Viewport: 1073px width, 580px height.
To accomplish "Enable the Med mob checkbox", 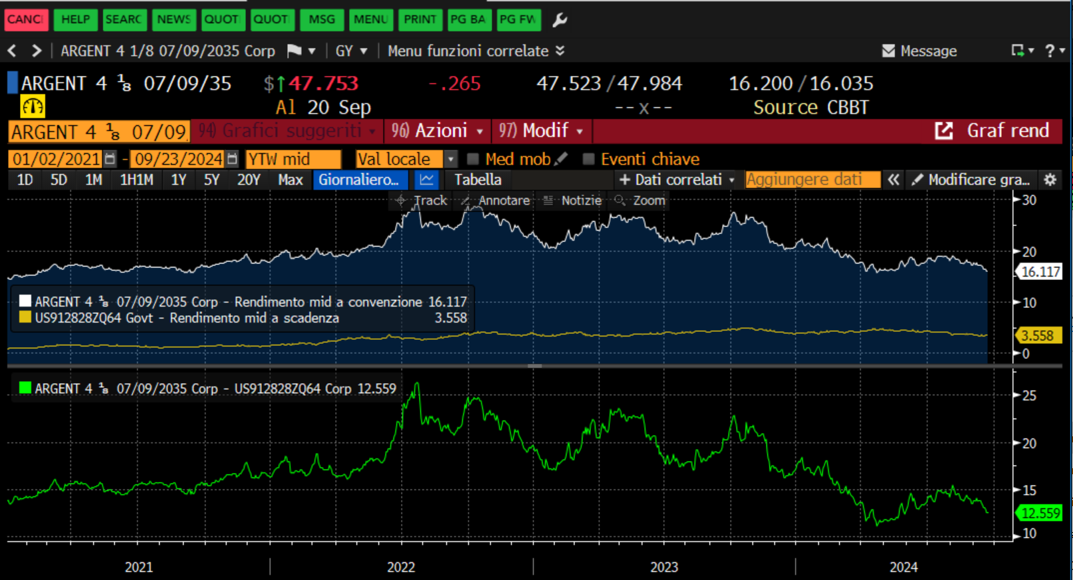I will 473,159.
